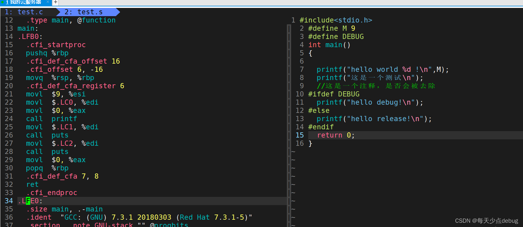523x227 pixels.
Task: Click the 'movl $.LC0, %edi' instruction
Action: click(x=62, y=102)
